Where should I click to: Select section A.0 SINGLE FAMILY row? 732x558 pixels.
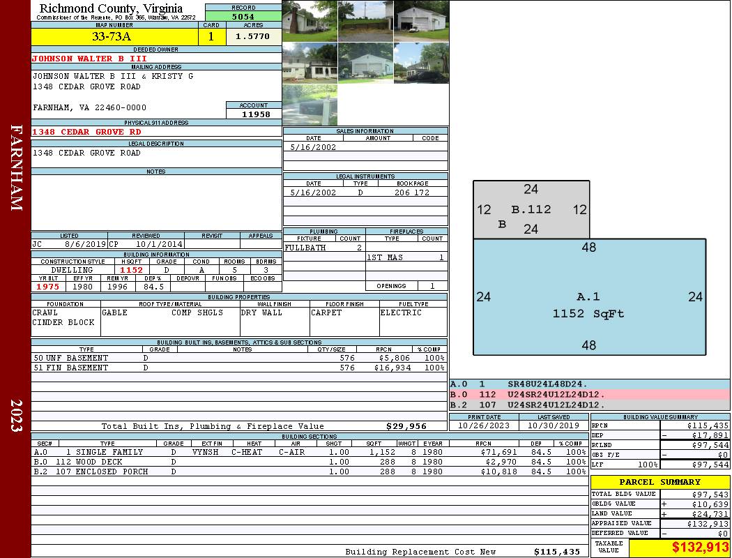[x=310, y=452]
